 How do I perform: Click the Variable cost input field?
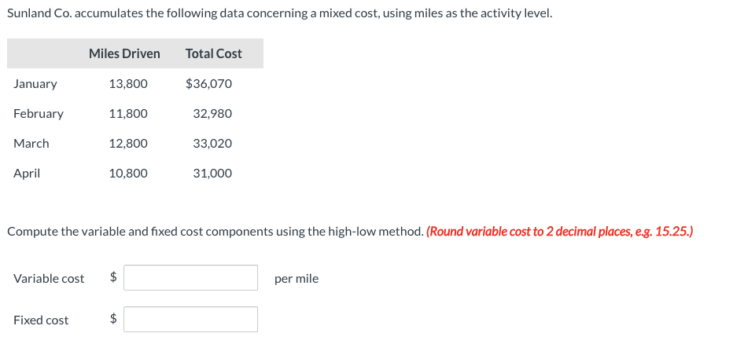(x=191, y=278)
